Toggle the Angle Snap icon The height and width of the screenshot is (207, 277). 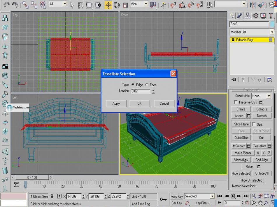(182, 5)
